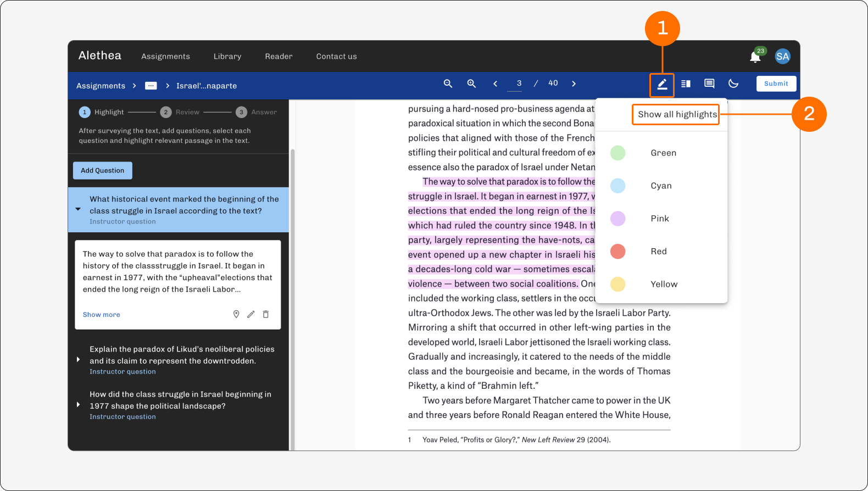This screenshot has width=868, height=491.
Task: Click the Alethea logo
Action: 100,55
